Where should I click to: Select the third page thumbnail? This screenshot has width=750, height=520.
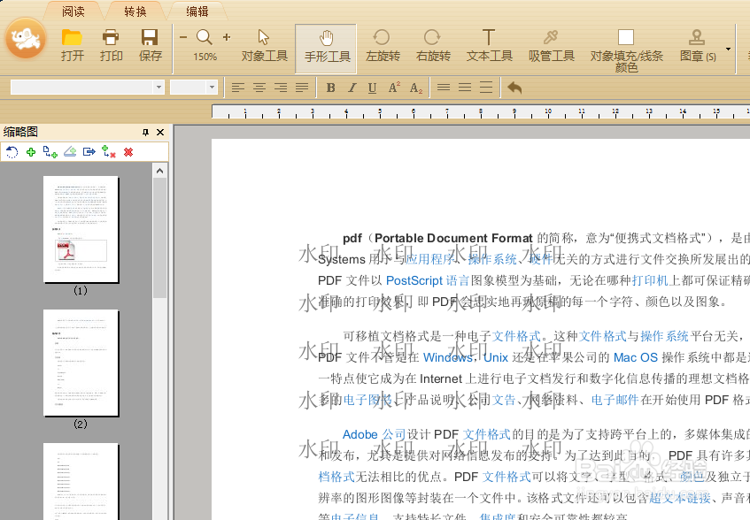tap(81, 481)
